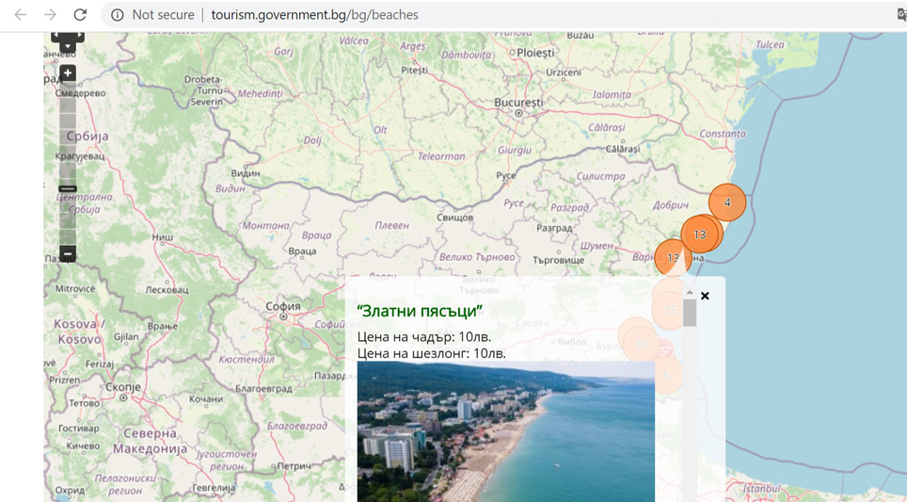
Task: Click the browser forward arrow
Action: pyautogui.click(x=50, y=14)
